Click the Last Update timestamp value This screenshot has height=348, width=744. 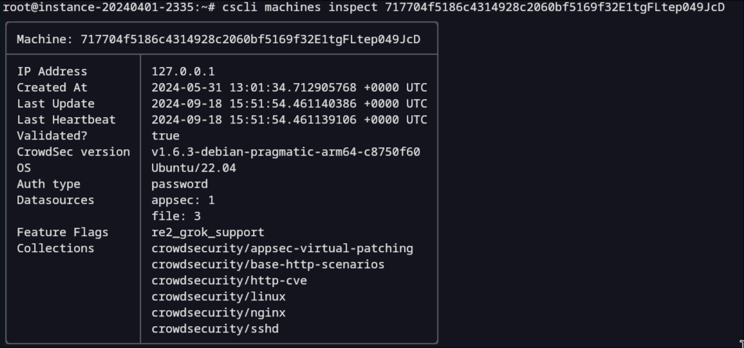(289, 104)
